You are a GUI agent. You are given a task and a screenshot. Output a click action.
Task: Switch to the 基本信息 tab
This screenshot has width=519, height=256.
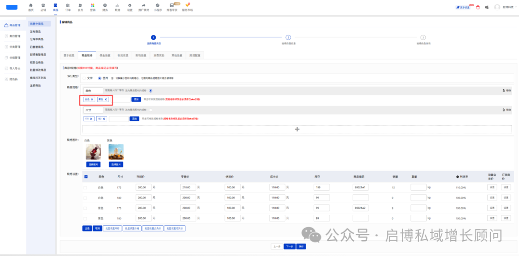click(x=69, y=55)
